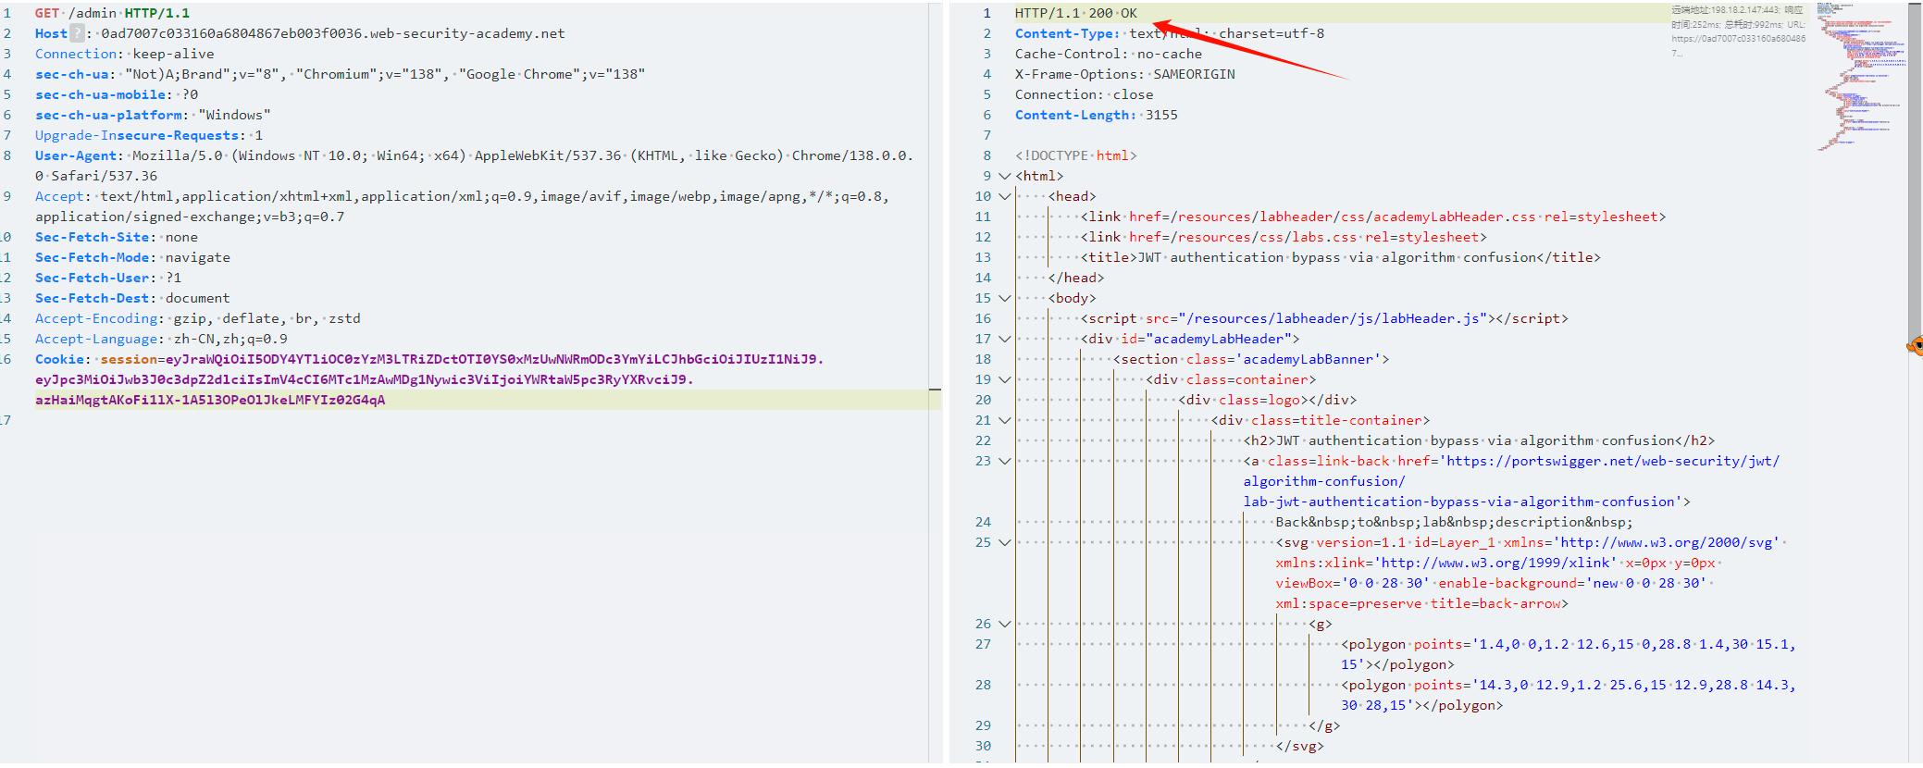
Task: Collapse the academyLabHeader div fold arrow
Action: [x=1004, y=339]
